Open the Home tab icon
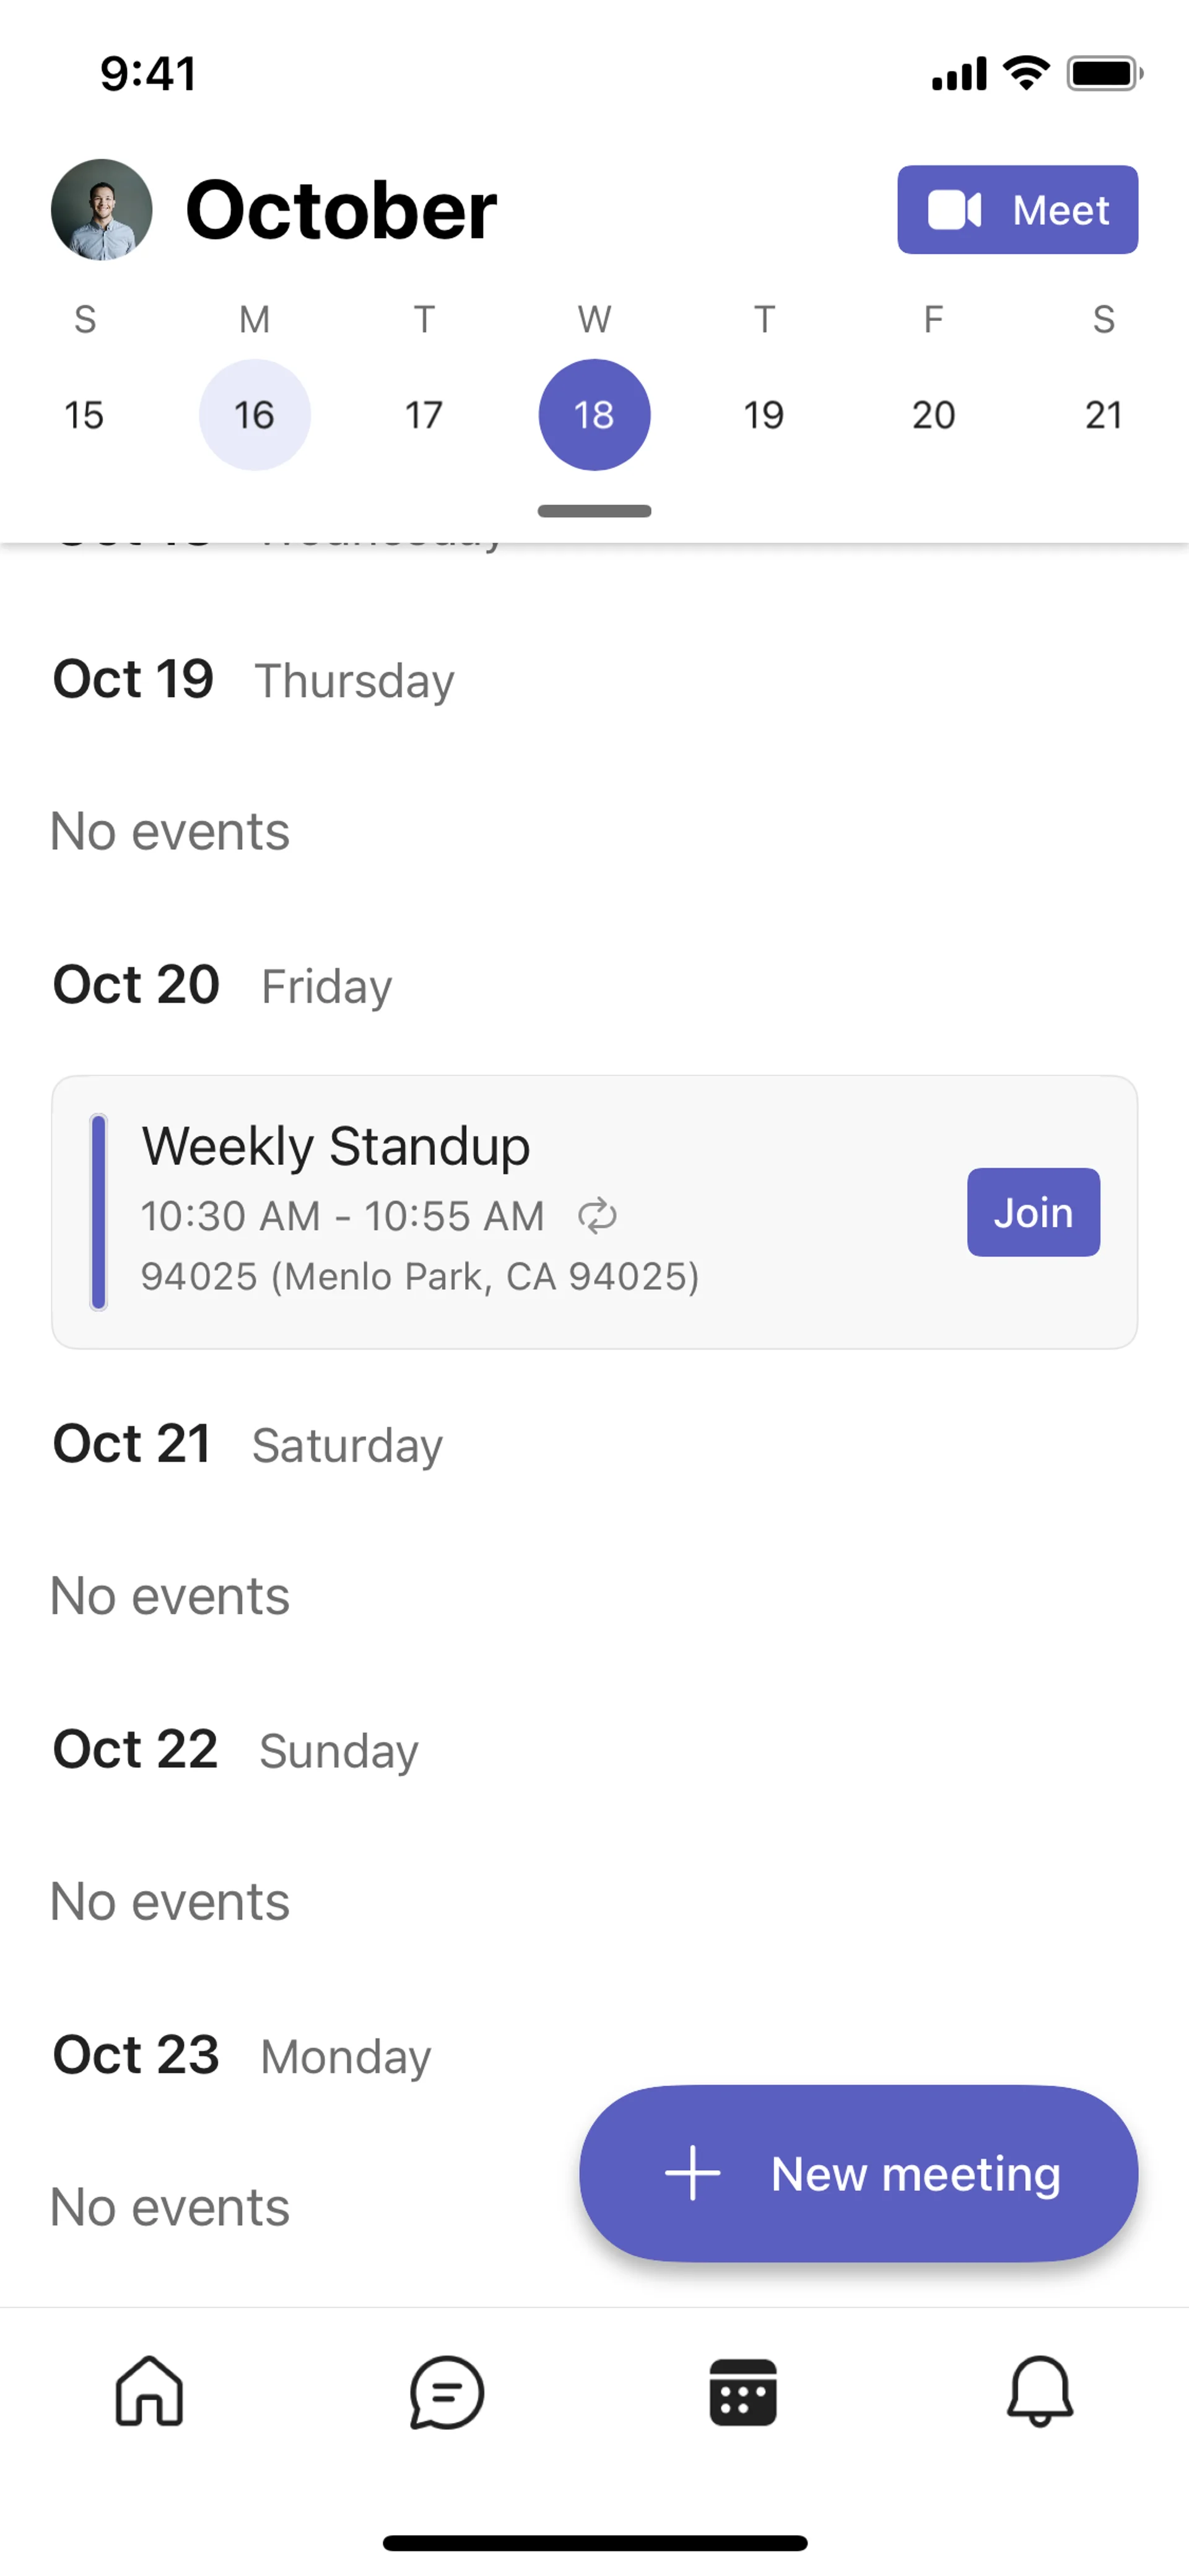 (x=149, y=2391)
